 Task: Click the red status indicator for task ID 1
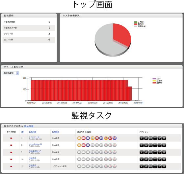coord(11,138)
